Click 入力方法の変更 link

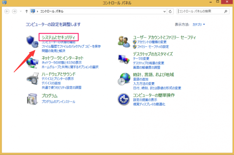144,84
